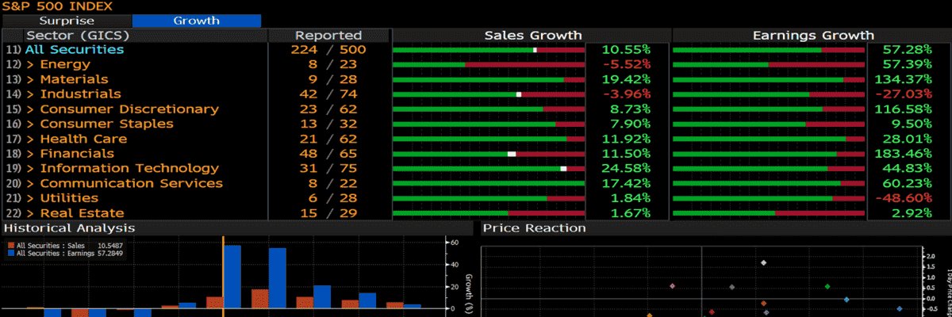952x317 pixels.
Task: Click the Price Reaction panel title
Action: click(535, 228)
